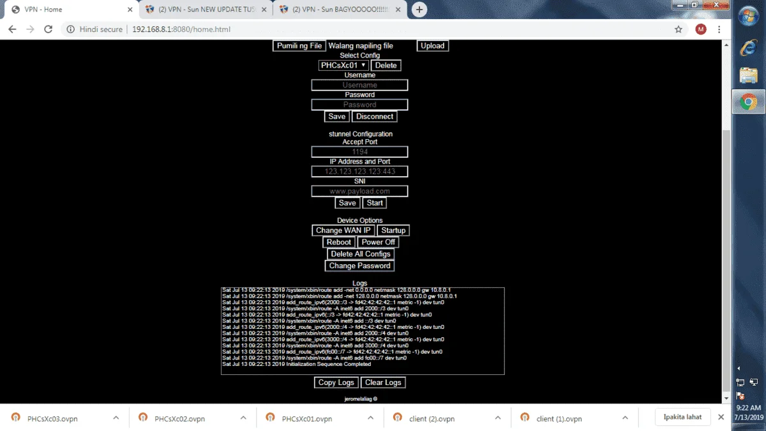Close the downloads bar
The image size is (766, 431).
[721, 417]
